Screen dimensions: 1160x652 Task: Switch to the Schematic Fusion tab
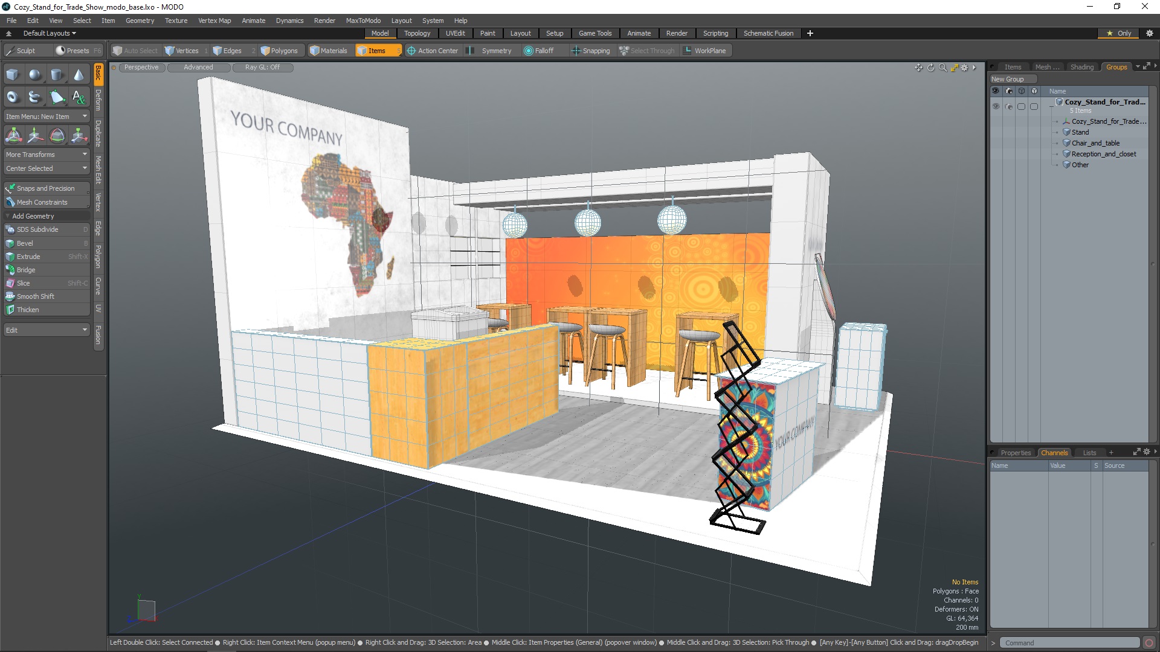[768, 33]
